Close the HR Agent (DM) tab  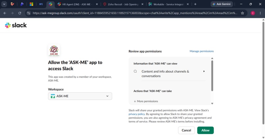[x=97, y=4]
